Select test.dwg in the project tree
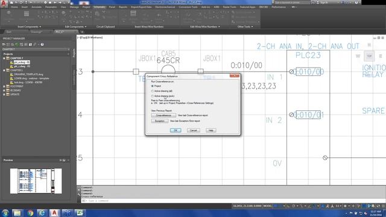The width and height of the screenshot is (386, 217). pos(28,82)
